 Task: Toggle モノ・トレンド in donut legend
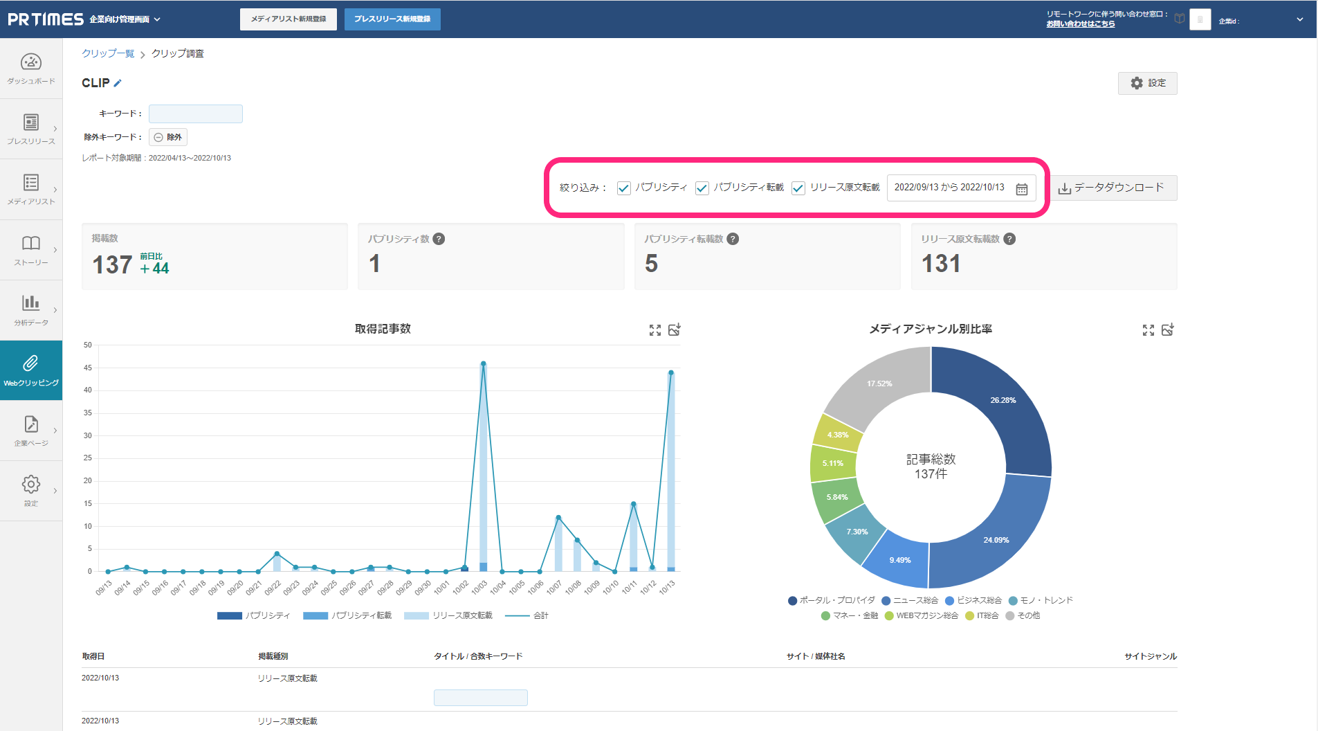tap(1041, 600)
